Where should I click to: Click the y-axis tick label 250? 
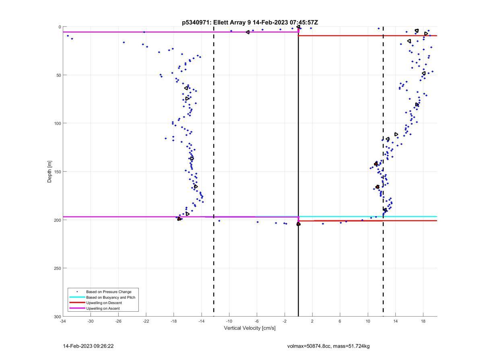coord(57,268)
